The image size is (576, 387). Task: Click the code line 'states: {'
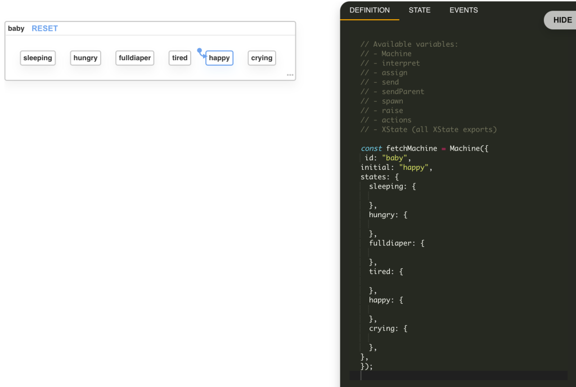[380, 177]
